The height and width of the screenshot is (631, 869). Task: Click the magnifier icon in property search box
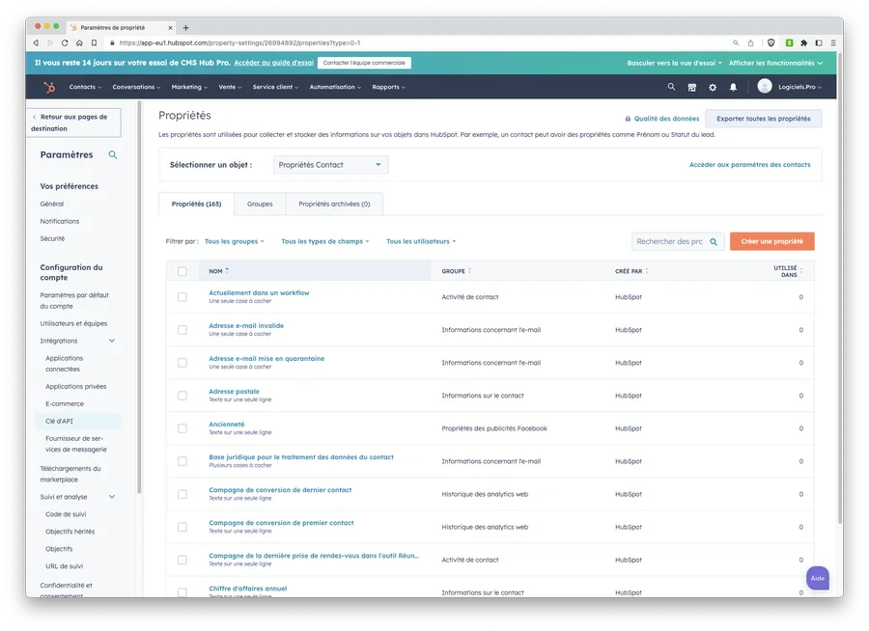(714, 242)
